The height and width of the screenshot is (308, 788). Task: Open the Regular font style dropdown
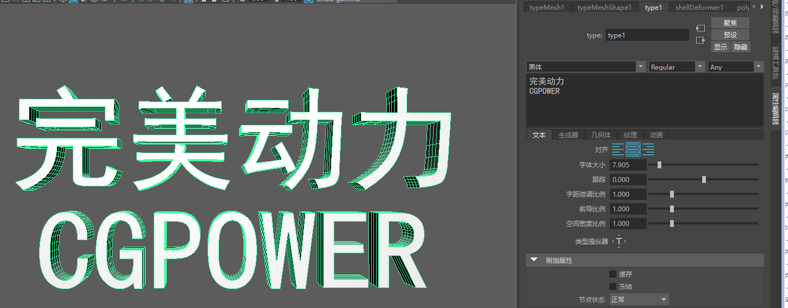pos(677,67)
